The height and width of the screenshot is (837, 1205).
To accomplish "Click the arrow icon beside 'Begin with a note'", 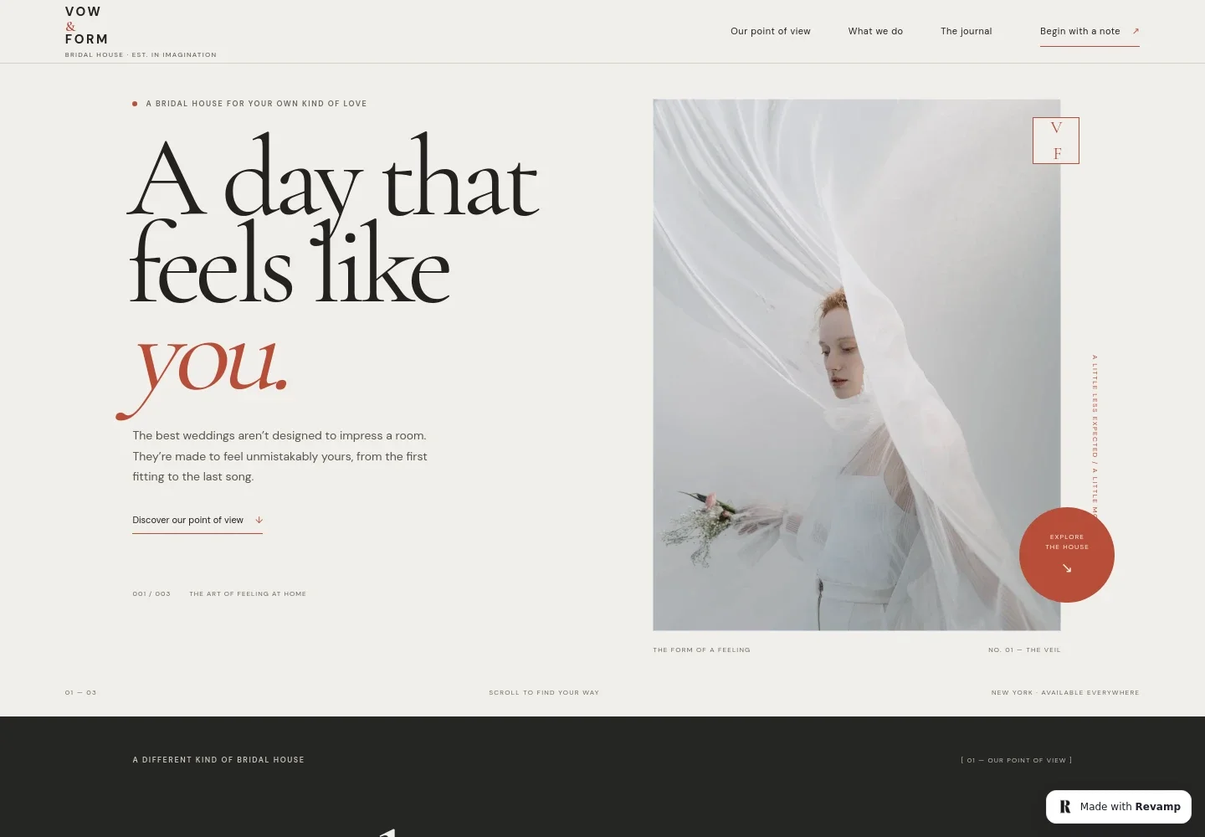I will tap(1136, 31).
